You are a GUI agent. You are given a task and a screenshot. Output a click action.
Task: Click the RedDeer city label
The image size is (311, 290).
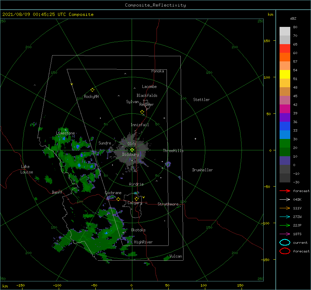point(147,104)
